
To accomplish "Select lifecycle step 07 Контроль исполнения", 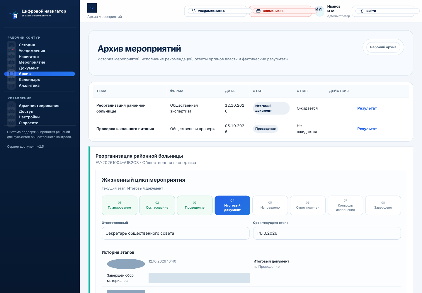I will [x=346, y=205].
